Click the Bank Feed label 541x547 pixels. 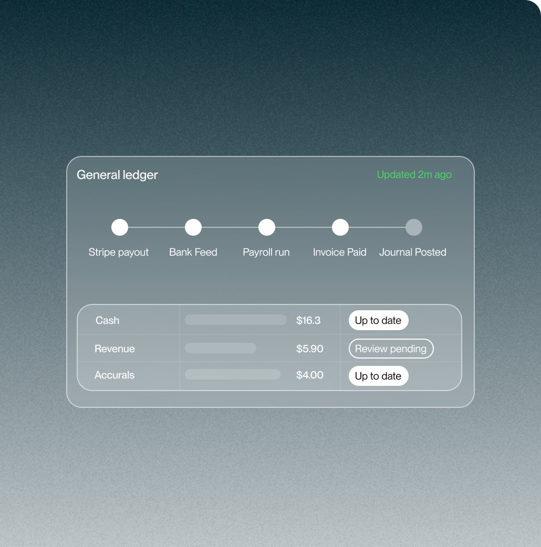(193, 252)
